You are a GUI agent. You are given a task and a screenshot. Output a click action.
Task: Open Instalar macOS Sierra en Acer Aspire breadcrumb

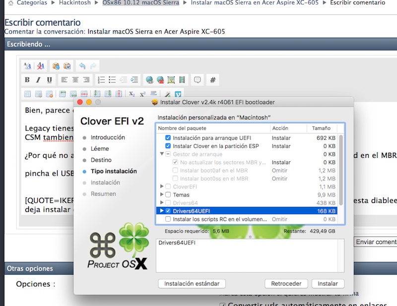(x=255, y=3)
